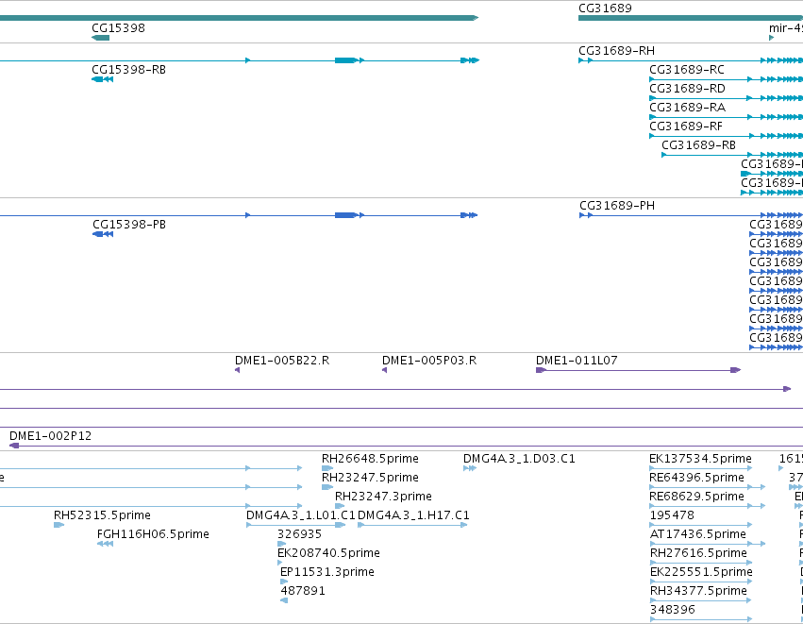The image size is (803, 624).
Task: Click the 348396 feature label
Action: pyautogui.click(x=673, y=610)
